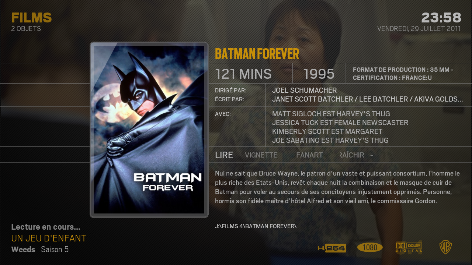Select cast entry Matt Sigloch
The height and width of the screenshot is (265, 472).
[x=331, y=114]
